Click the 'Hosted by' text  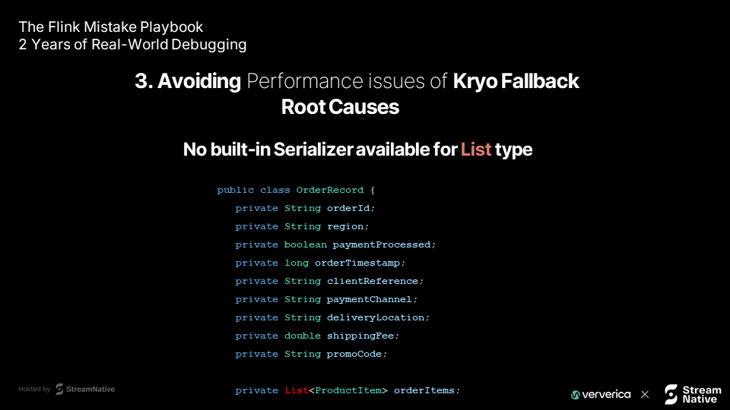tap(34, 389)
